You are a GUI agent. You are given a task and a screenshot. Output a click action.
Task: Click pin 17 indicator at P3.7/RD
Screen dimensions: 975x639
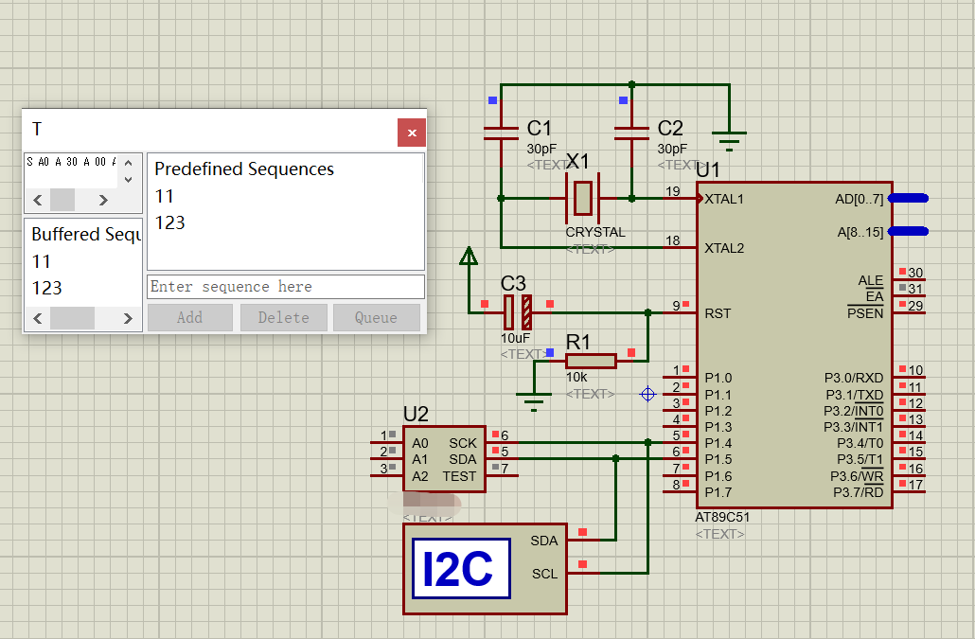[902, 484]
